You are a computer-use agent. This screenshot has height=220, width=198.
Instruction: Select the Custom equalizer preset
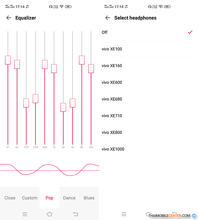point(30,198)
